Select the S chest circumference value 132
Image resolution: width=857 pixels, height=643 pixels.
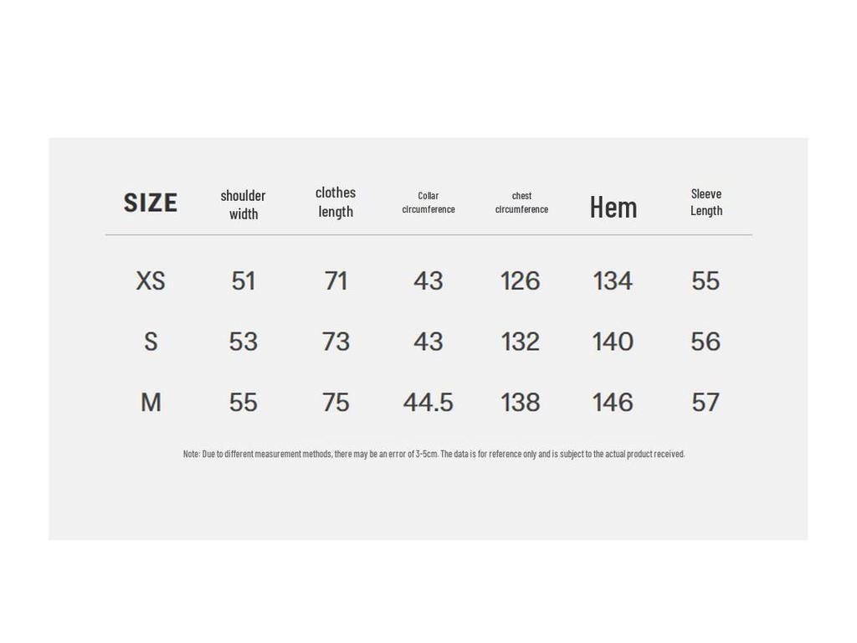coord(521,342)
